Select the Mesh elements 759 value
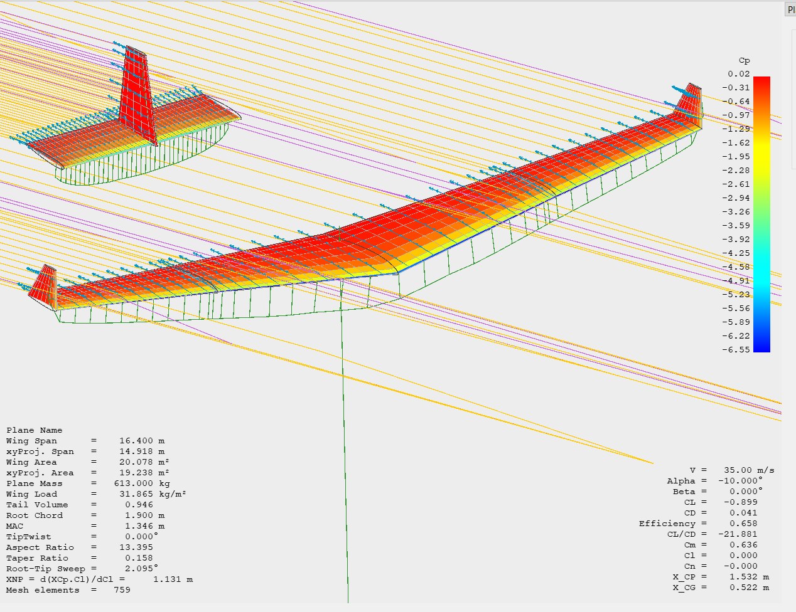The height and width of the screenshot is (612, 796). [x=122, y=590]
